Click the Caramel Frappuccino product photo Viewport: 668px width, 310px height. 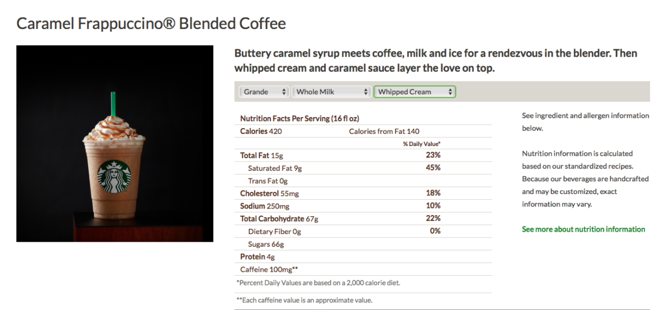115,144
